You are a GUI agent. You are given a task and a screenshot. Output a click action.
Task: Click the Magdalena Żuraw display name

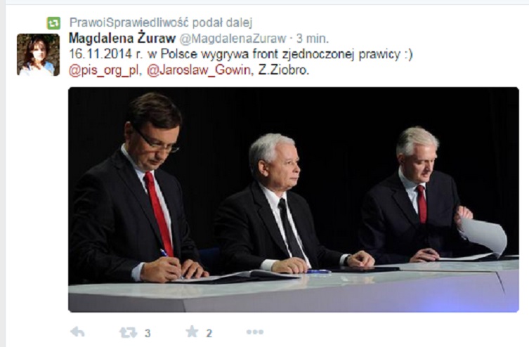[122, 39]
